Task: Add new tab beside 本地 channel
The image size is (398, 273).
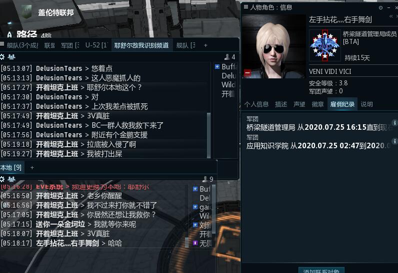Action: 32,168
